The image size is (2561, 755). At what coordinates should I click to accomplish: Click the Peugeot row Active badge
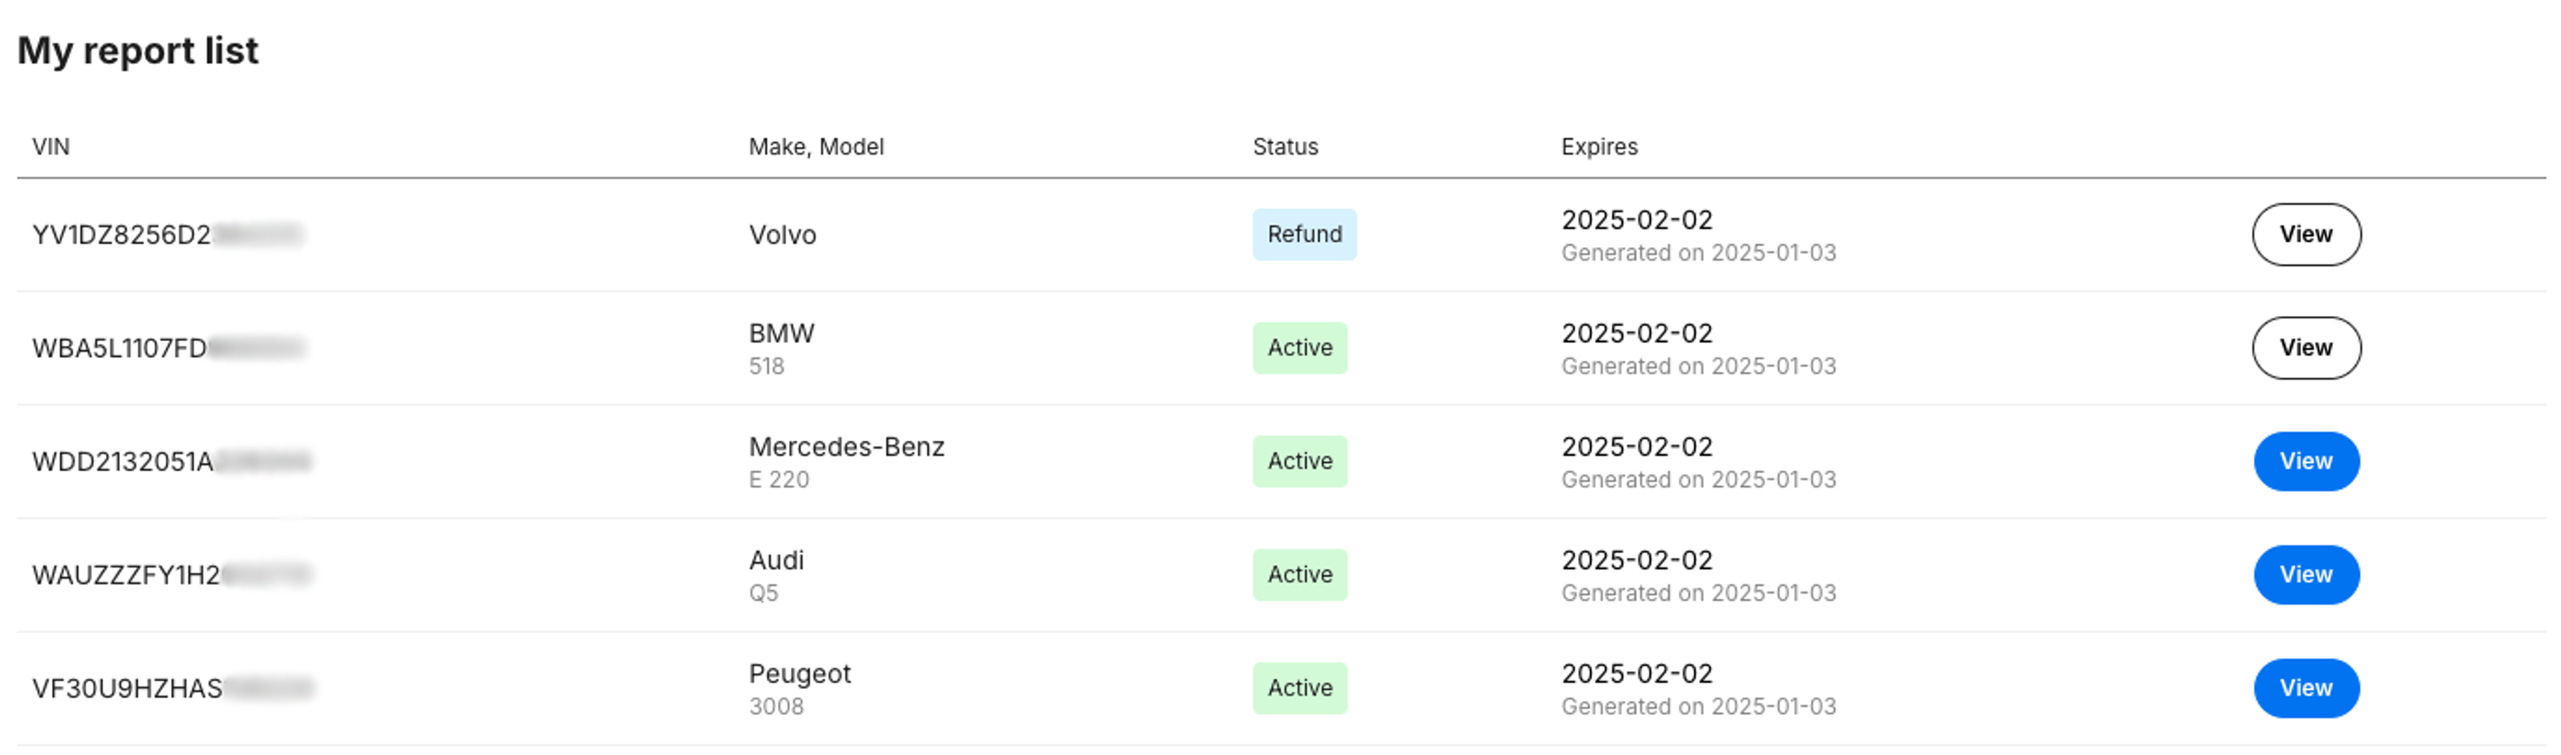tap(1299, 688)
